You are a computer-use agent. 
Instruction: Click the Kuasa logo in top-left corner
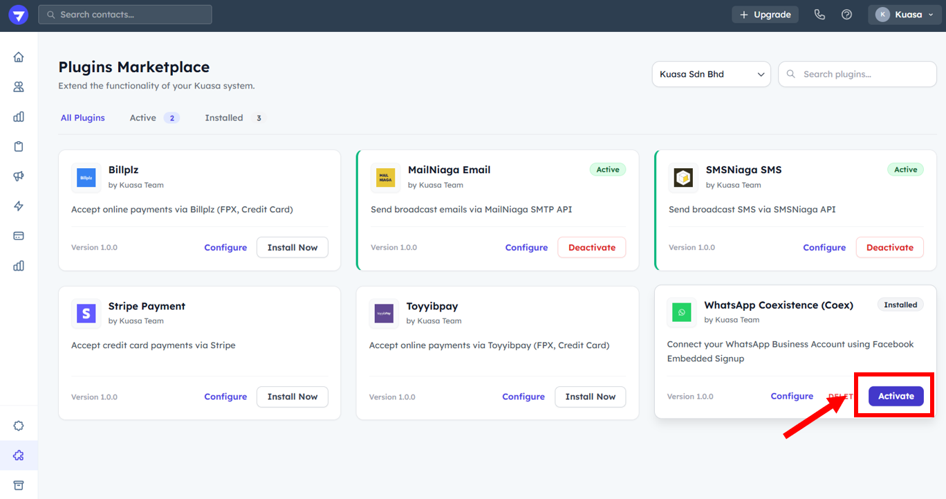18,15
